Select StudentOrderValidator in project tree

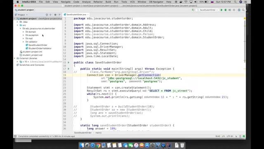click(x=40, y=48)
